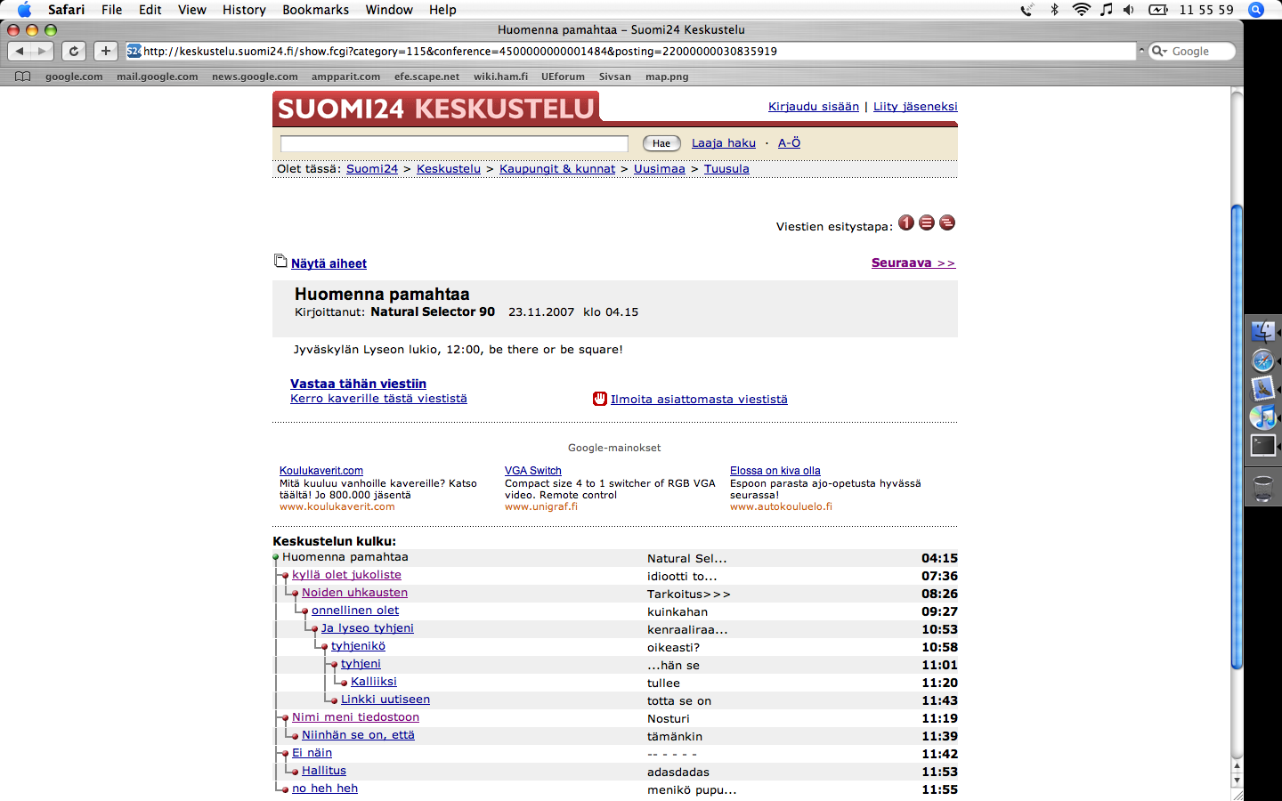The height and width of the screenshot is (801, 1282).
Task: Open the wiki.ham.fi bookmark
Action: (500, 77)
